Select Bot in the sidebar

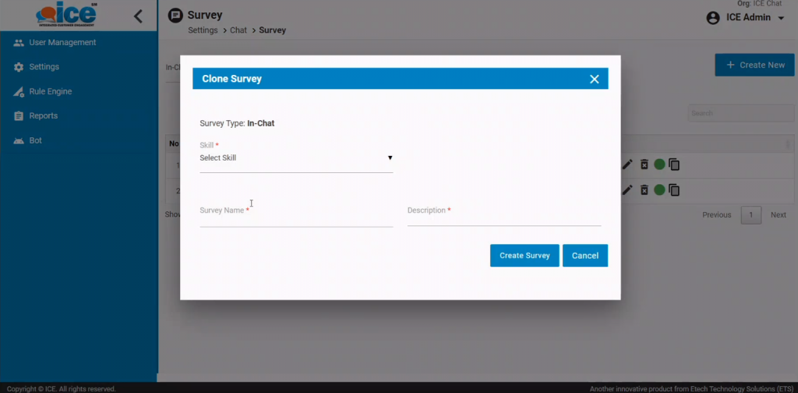(x=35, y=141)
